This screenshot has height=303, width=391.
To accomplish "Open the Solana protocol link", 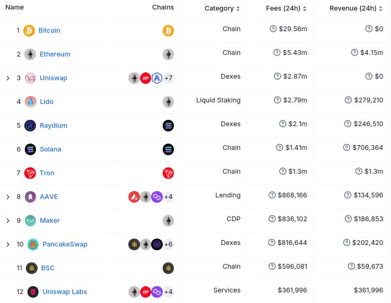I will tap(50, 149).
